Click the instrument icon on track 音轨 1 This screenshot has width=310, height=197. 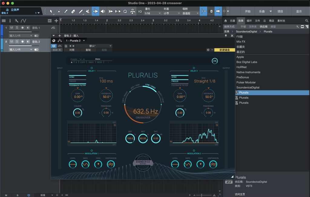point(53,28)
